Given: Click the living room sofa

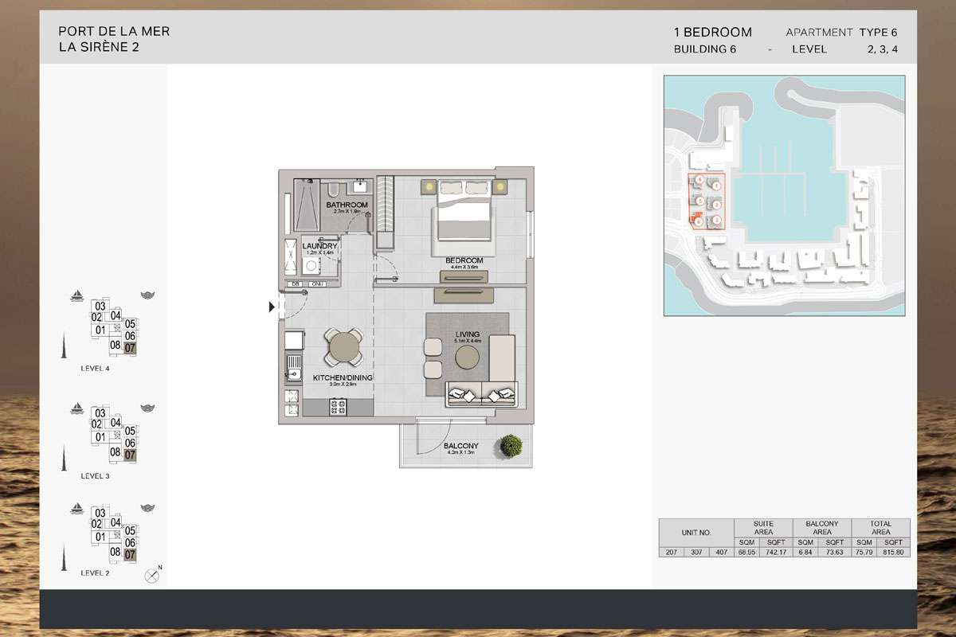Looking at the screenshot, I should (482, 393).
